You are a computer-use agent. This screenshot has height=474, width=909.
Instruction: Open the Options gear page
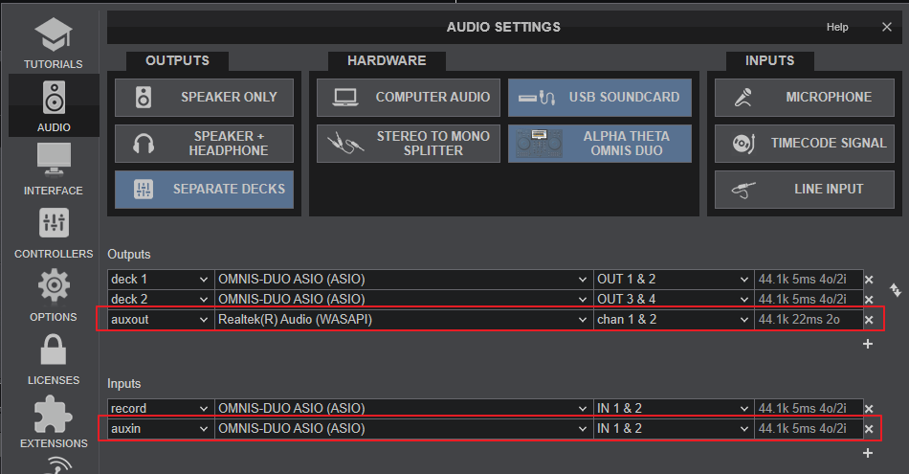pos(53,296)
